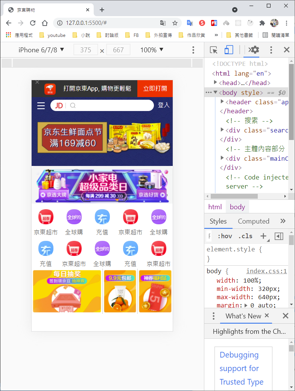295x391 pixels.
Task: Select html in breadcrumb bar
Action: (x=215, y=207)
